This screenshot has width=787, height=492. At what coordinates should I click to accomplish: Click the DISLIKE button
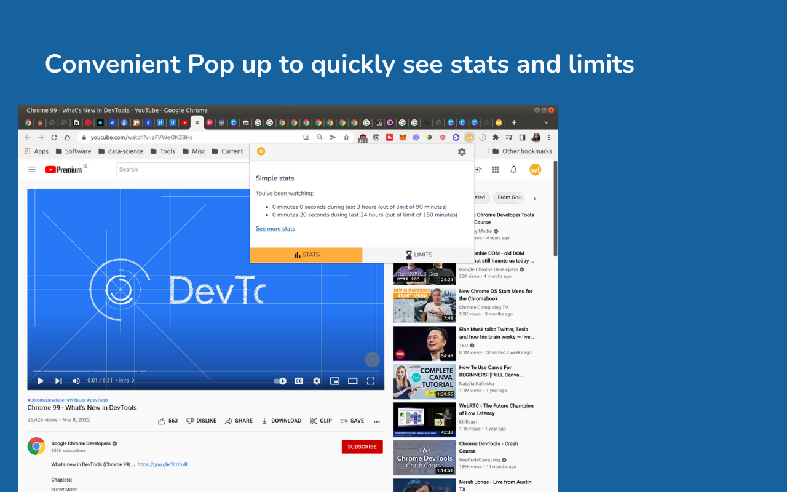click(x=201, y=421)
